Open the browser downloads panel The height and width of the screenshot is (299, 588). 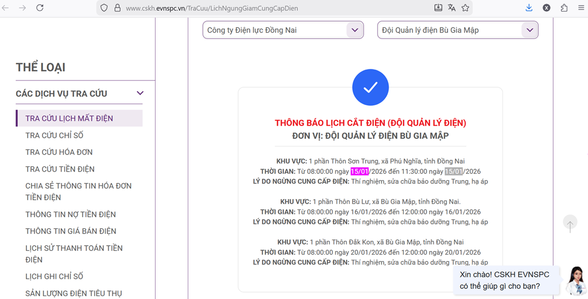pyautogui.click(x=529, y=8)
